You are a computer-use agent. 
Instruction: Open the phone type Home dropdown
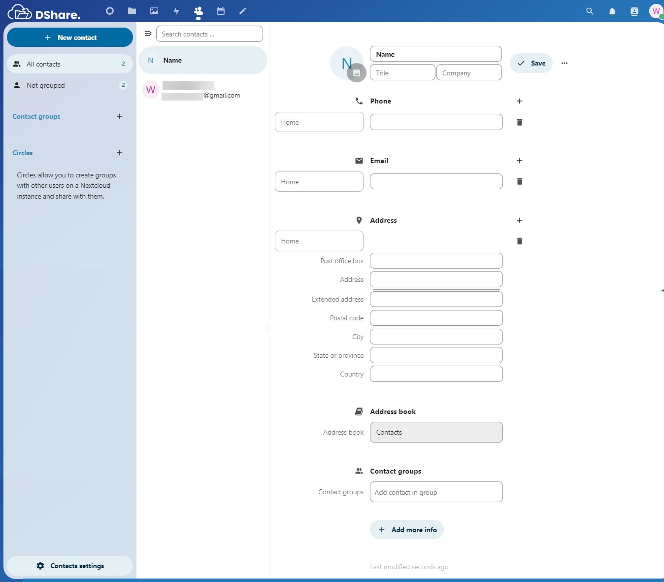coord(319,122)
